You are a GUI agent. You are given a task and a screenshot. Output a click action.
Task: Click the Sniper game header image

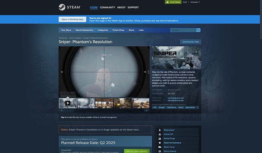point(177,58)
